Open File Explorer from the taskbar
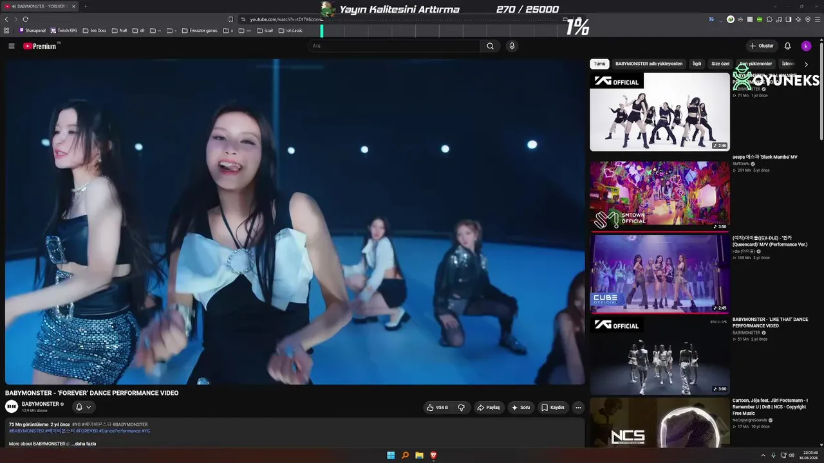The image size is (824, 463). pyautogui.click(x=419, y=455)
